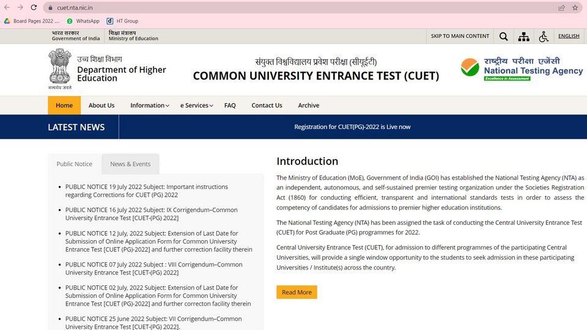Open the 19 July 2022 public notice

coord(146,191)
